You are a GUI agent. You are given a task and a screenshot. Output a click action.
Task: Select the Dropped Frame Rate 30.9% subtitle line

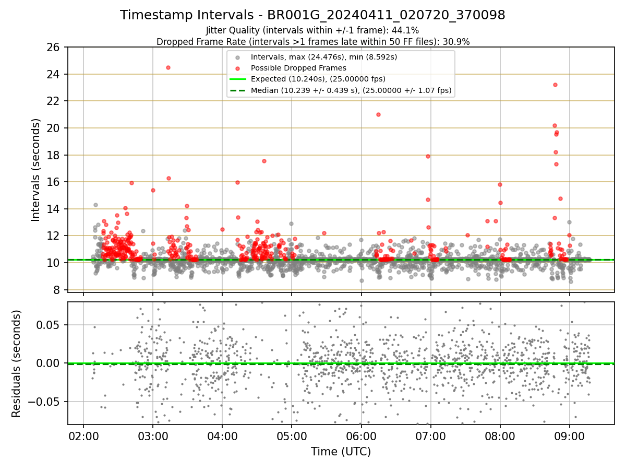point(313,41)
